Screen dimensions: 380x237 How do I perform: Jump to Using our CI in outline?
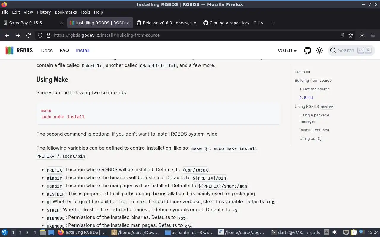click(x=311, y=138)
